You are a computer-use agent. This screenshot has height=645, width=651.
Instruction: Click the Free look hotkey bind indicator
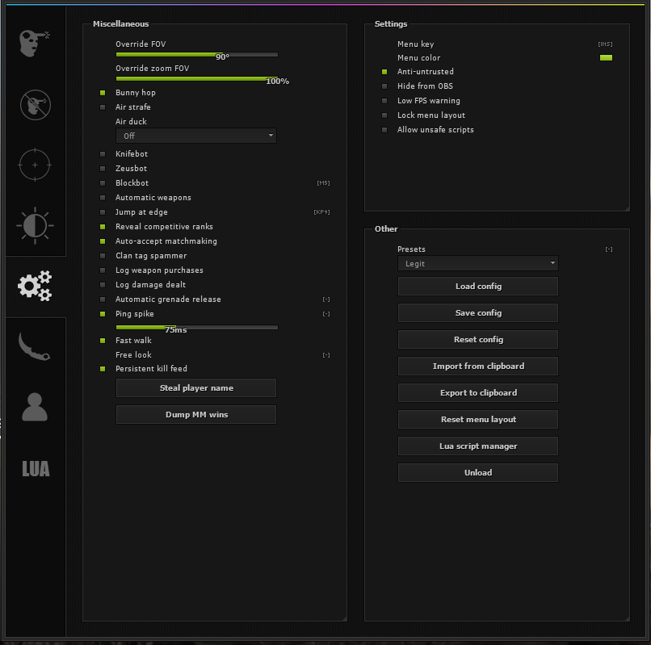[x=325, y=355]
